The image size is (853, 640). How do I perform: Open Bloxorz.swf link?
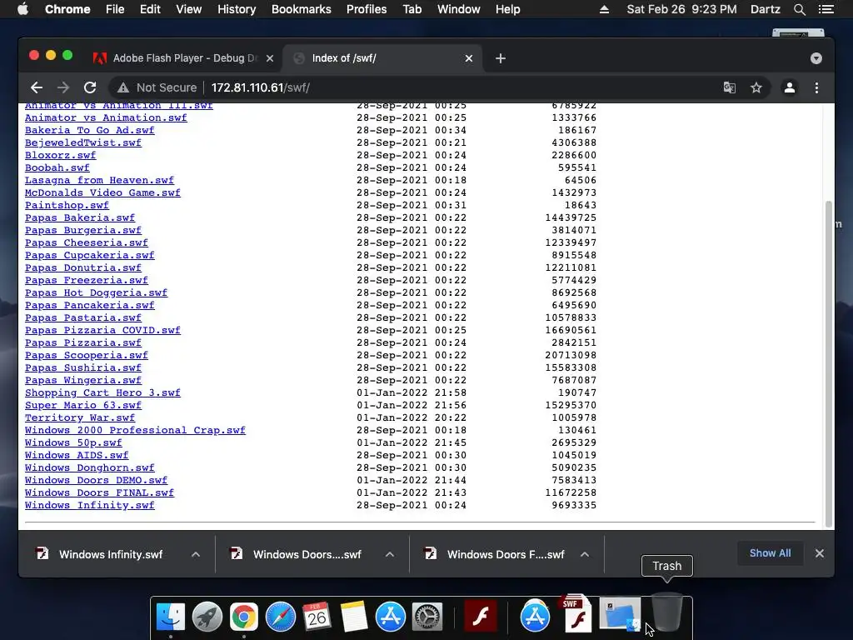[60, 155]
